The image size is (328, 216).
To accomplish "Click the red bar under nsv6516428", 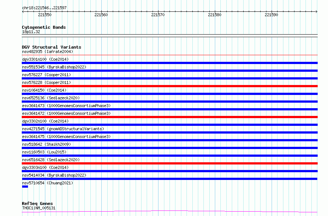I will point(170,163).
